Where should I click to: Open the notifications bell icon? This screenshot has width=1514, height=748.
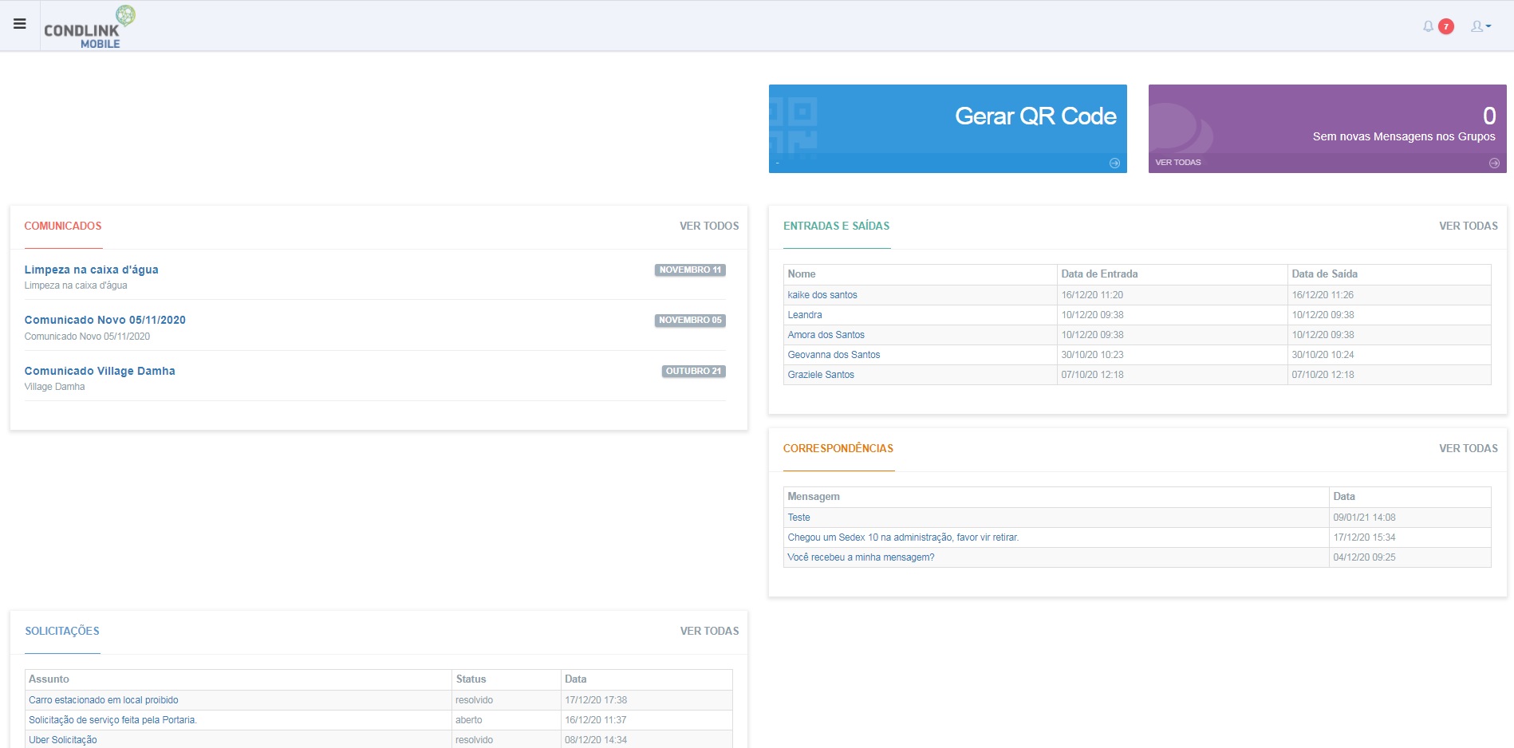tap(1428, 26)
